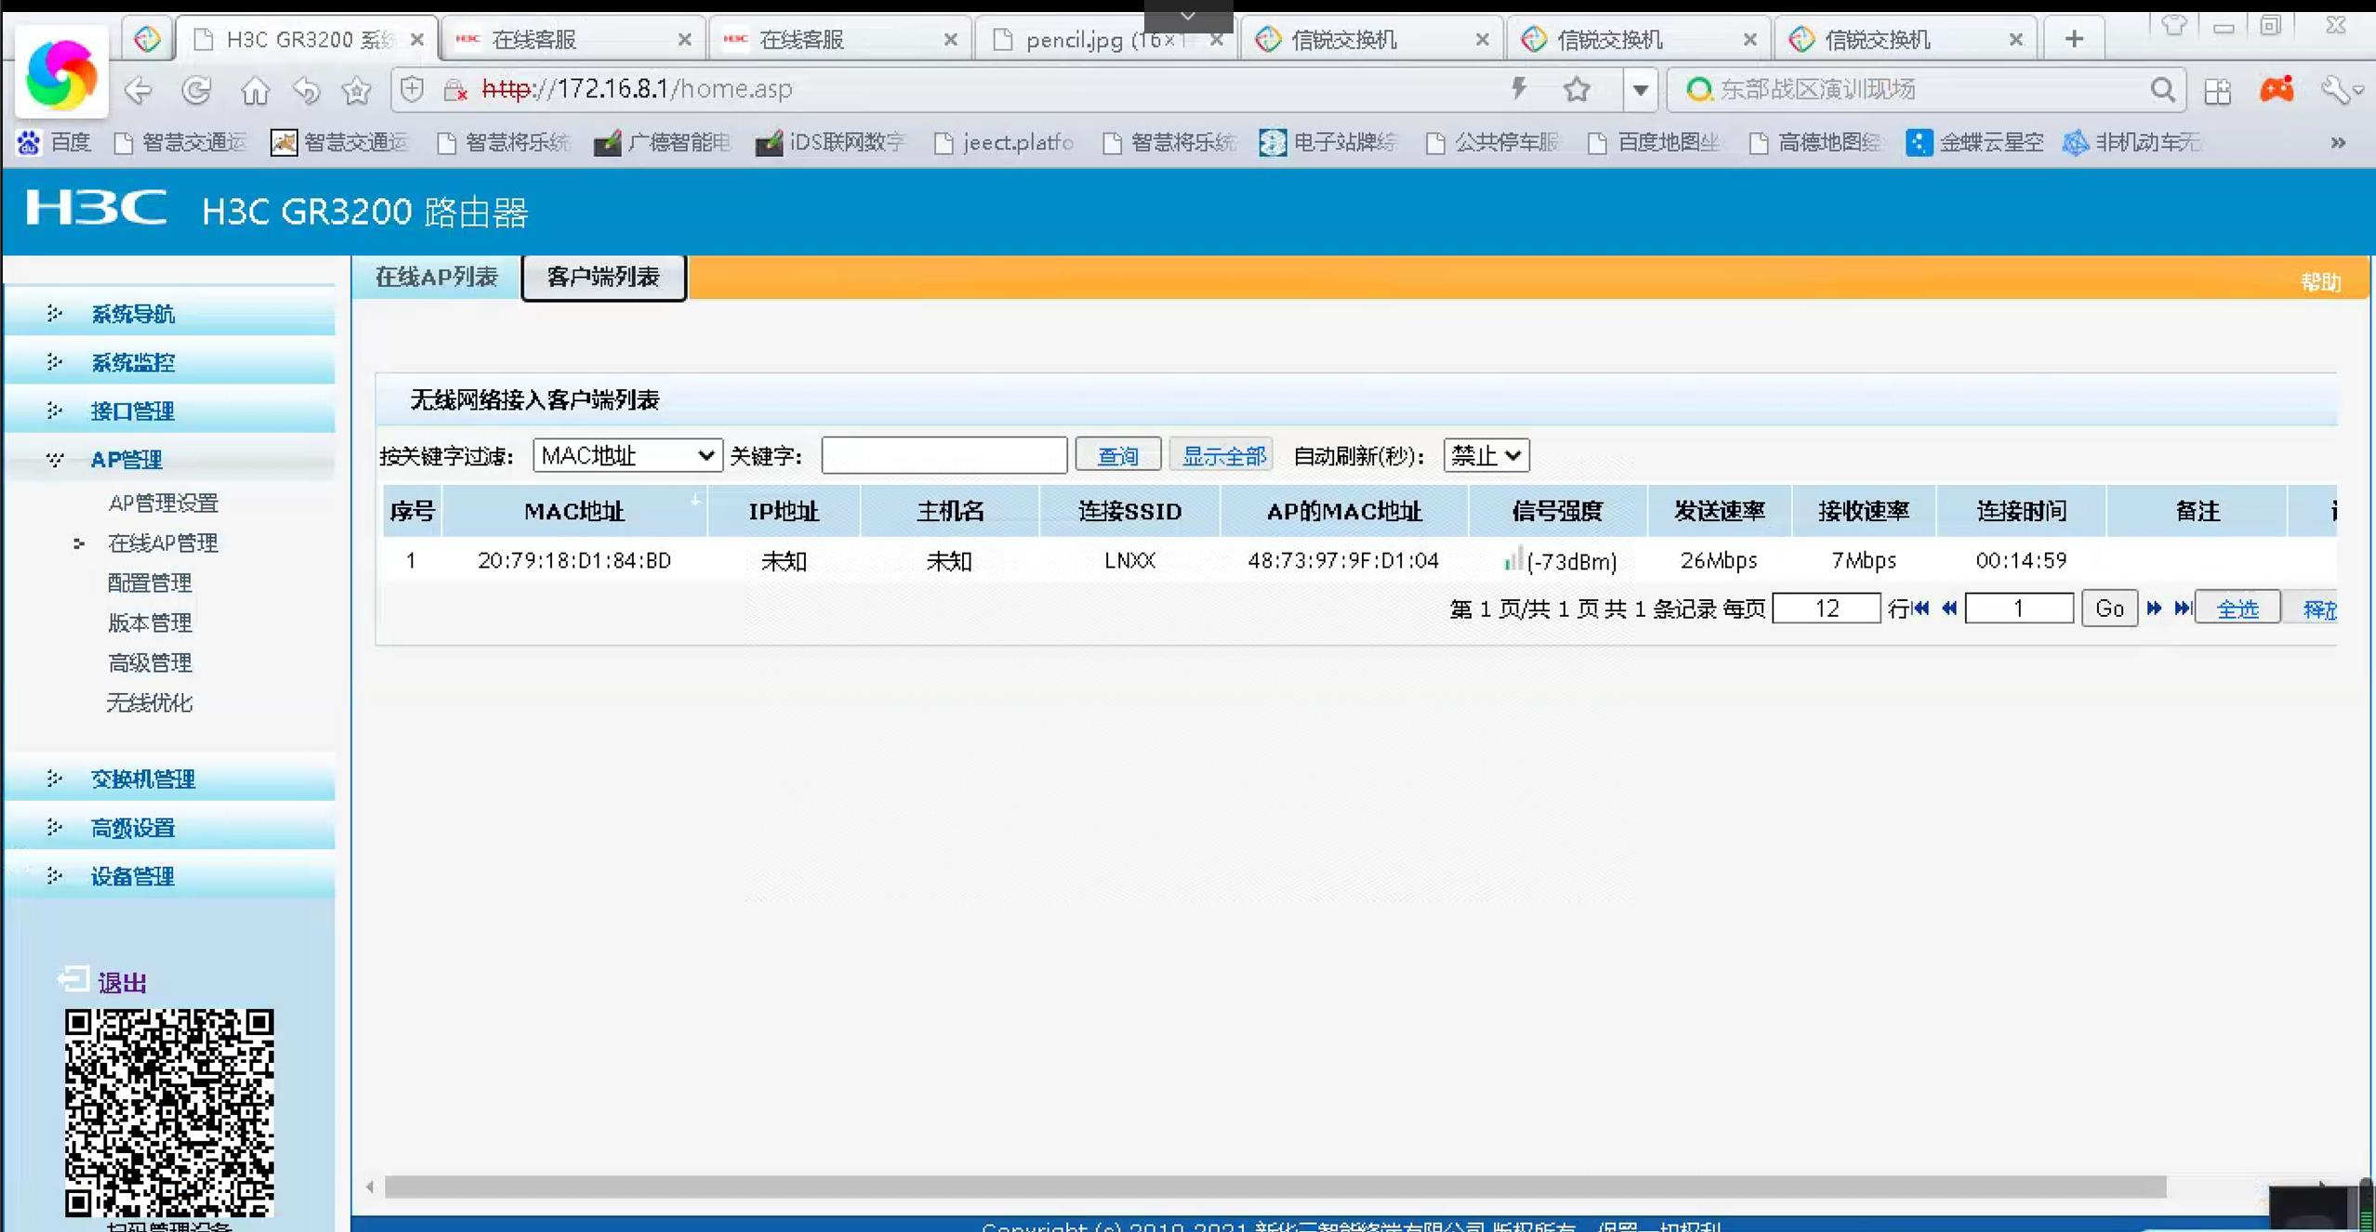Click the logout 退出 icon
This screenshot has width=2376, height=1232.
(x=74, y=980)
